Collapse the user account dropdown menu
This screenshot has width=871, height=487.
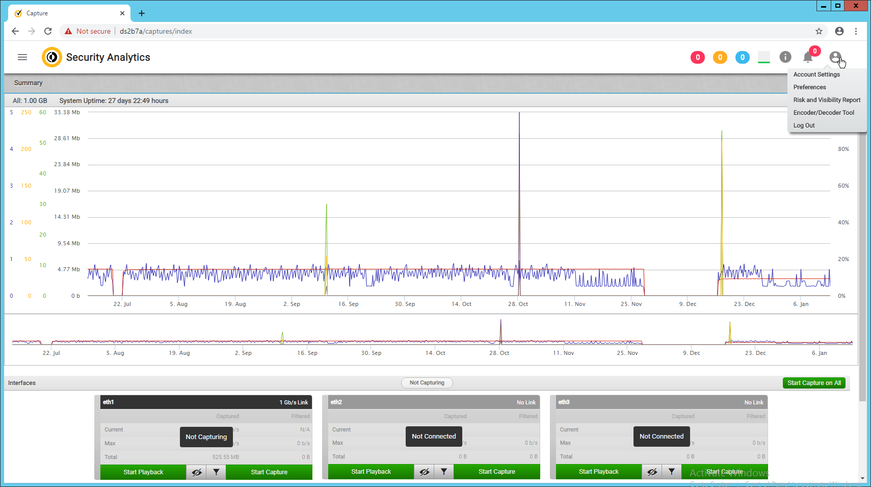pos(835,57)
